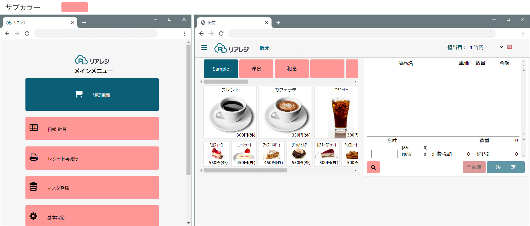Viewport: 530px width, 226px height.
Task: Click the printer icon for レシート再発行
Action: [34, 157]
